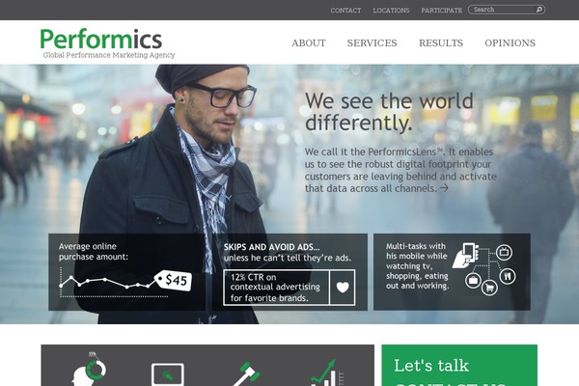The image size is (579, 386).
Task: Click the shopping cart circle icon
Action: pyautogui.click(x=489, y=287)
